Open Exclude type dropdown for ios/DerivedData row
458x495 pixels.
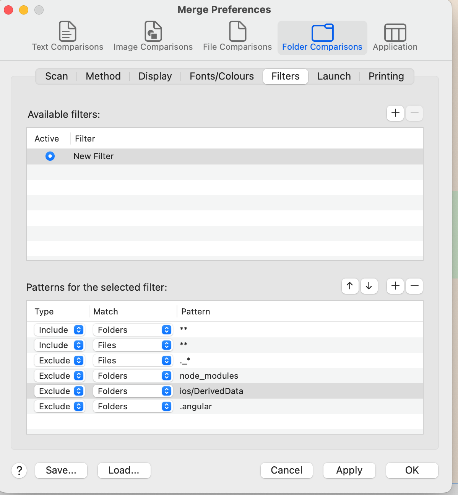59,391
